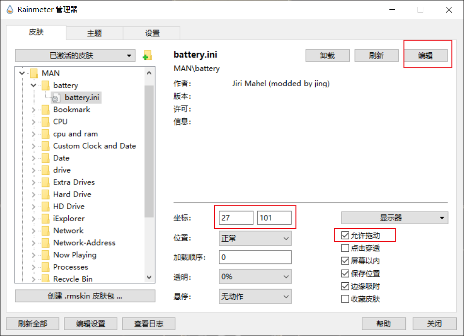464x336 pixels.
Task: Click the battery.ini file icon
Action: 56,98
